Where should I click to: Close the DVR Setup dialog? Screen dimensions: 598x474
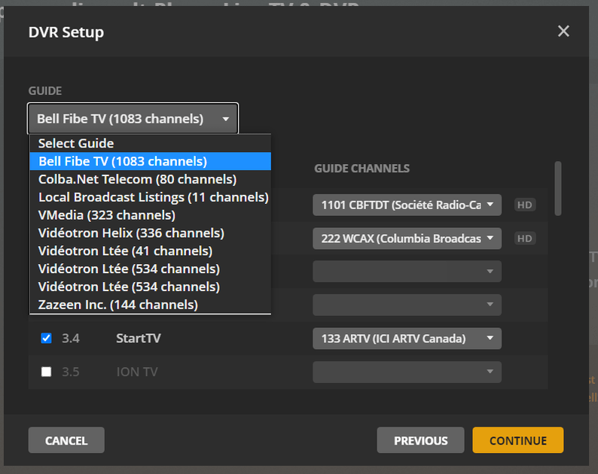(x=563, y=31)
